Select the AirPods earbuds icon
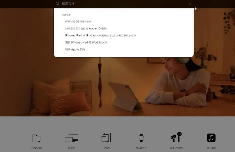This screenshot has width=235, height=152. pos(176,137)
